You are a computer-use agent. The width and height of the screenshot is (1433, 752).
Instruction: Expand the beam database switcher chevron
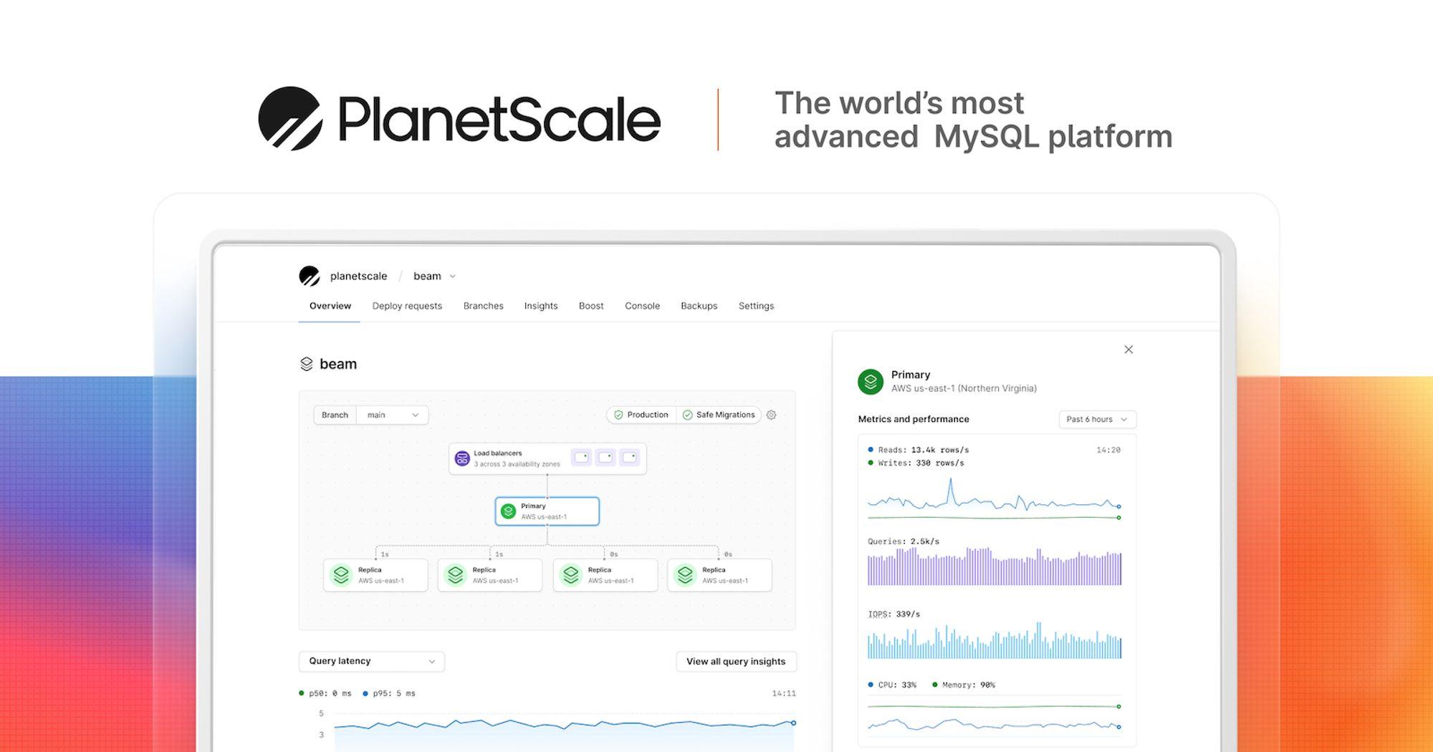452,276
